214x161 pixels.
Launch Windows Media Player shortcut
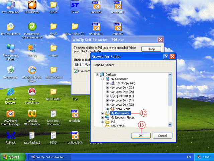[32, 74]
